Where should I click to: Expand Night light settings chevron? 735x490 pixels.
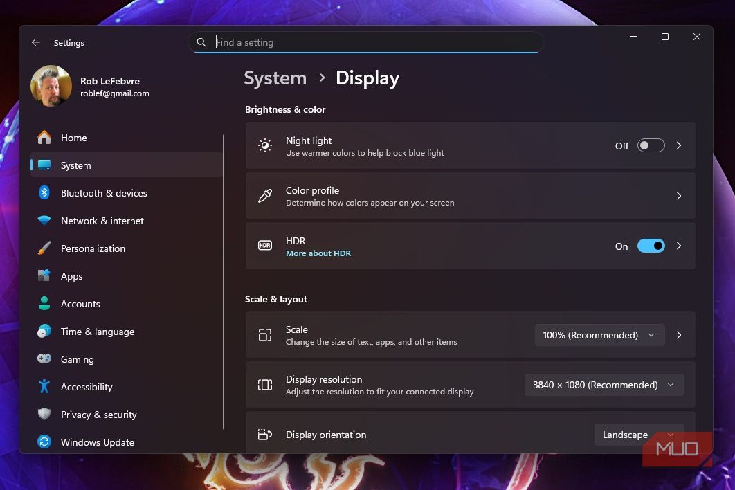[x=679, y=145]
